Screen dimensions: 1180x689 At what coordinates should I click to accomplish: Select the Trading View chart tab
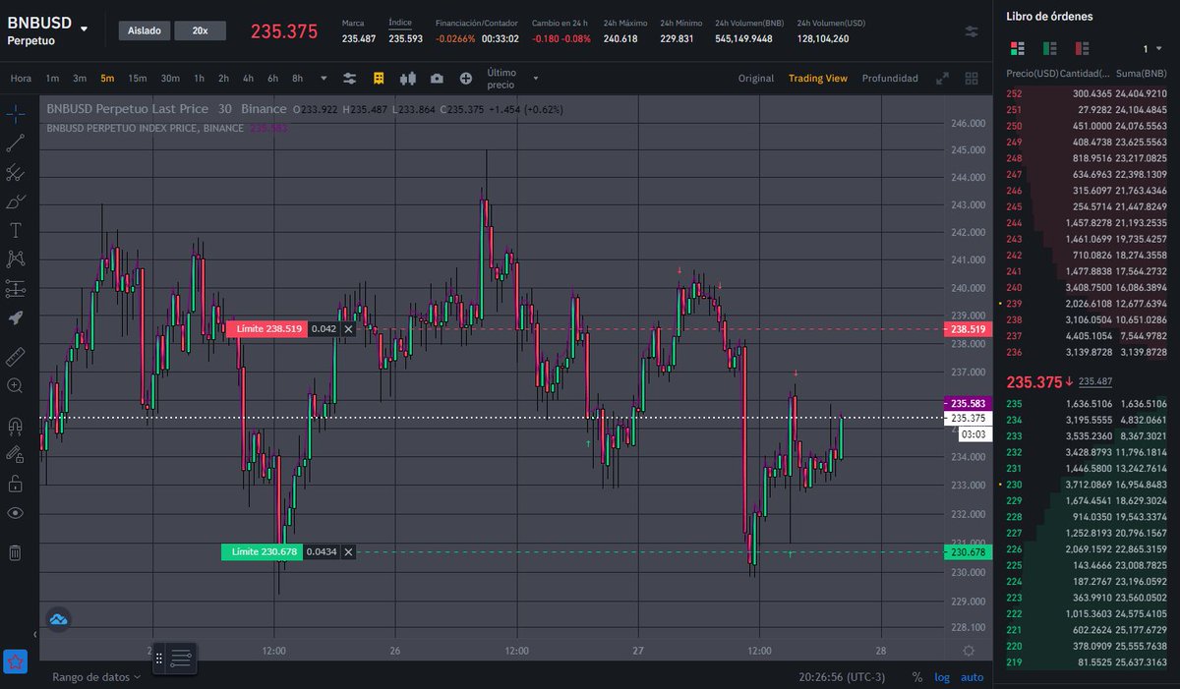point(817,78)
